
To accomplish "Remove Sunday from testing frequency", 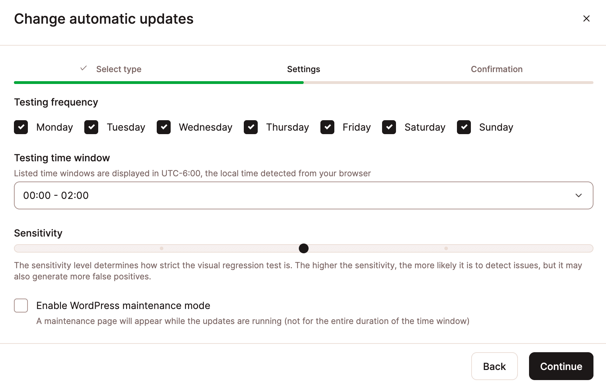I will [x=464, y=127].
